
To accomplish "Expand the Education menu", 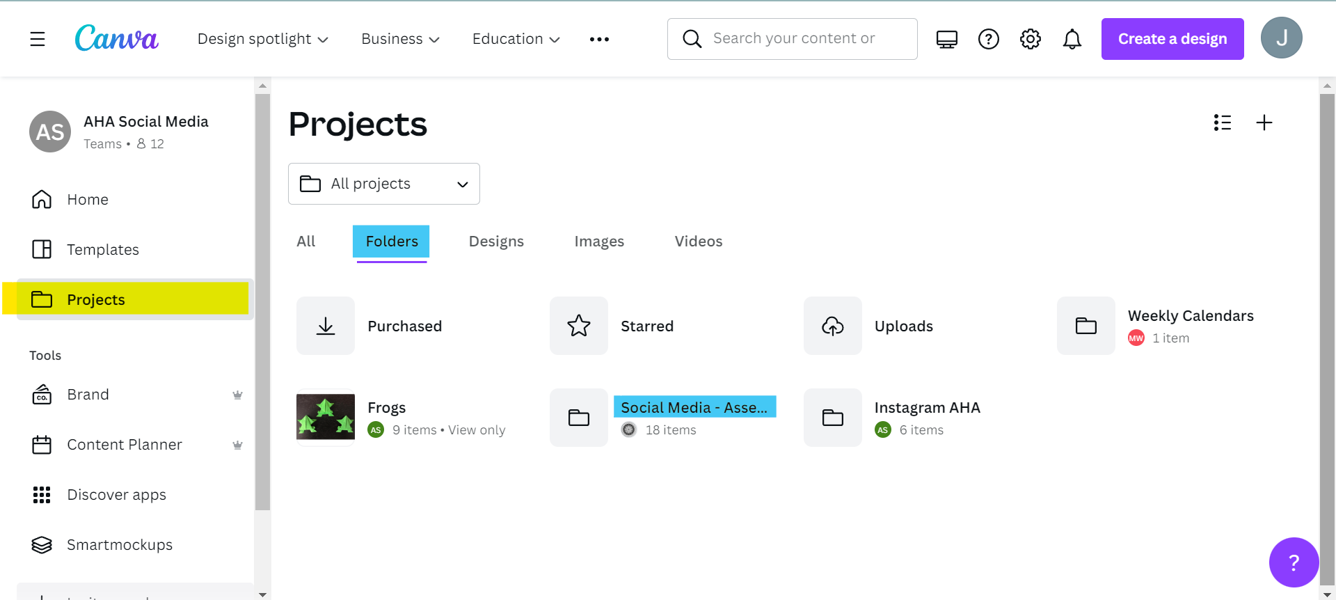I will 516,39.
